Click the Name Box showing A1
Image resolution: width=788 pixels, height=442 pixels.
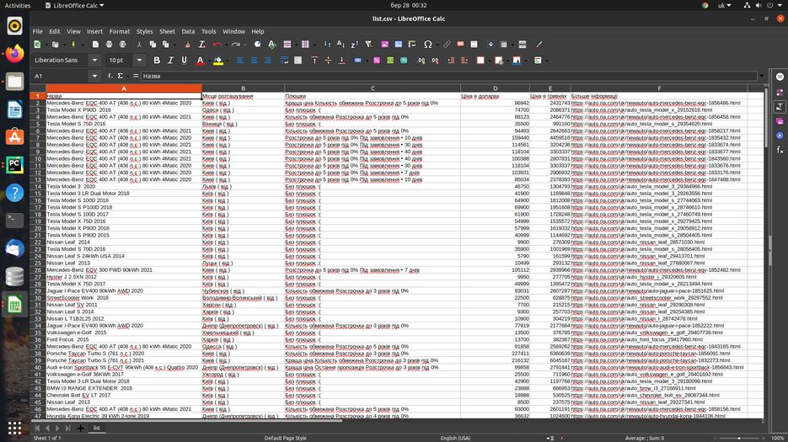(x=60, y=76)
